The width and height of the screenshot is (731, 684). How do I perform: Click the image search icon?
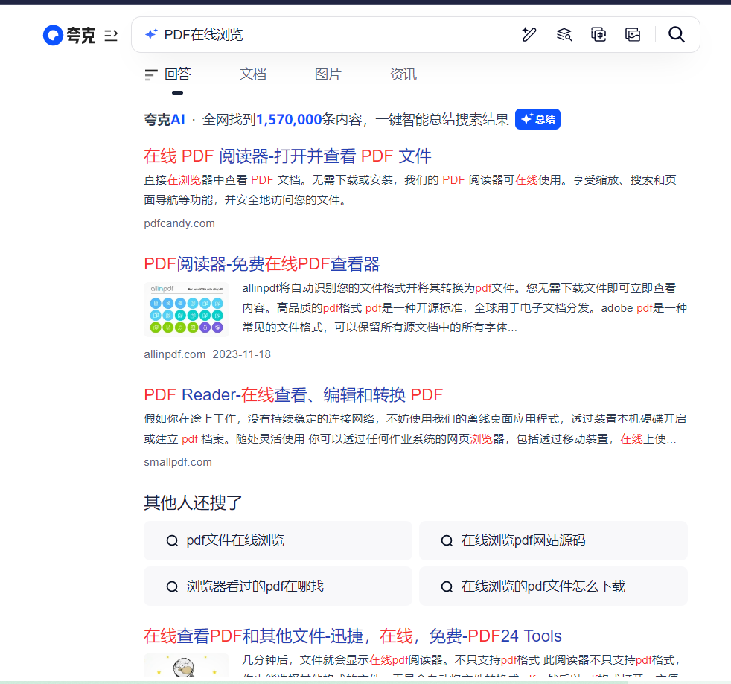633,34
